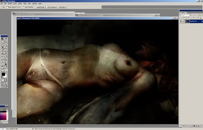Open the Image menu

(x=10, y=4)
